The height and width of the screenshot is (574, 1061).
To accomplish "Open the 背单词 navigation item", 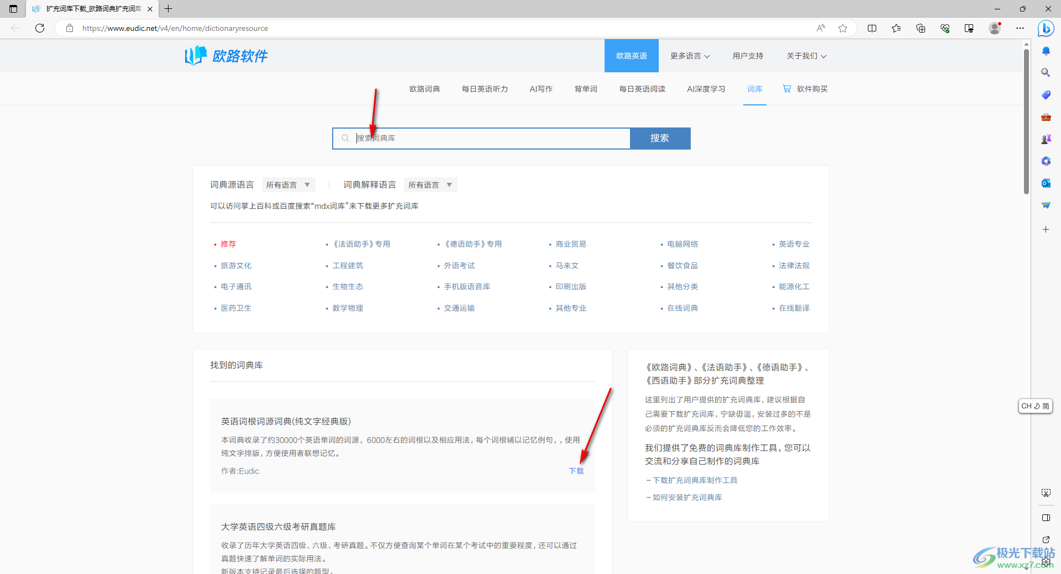I will tap(586, 89).
